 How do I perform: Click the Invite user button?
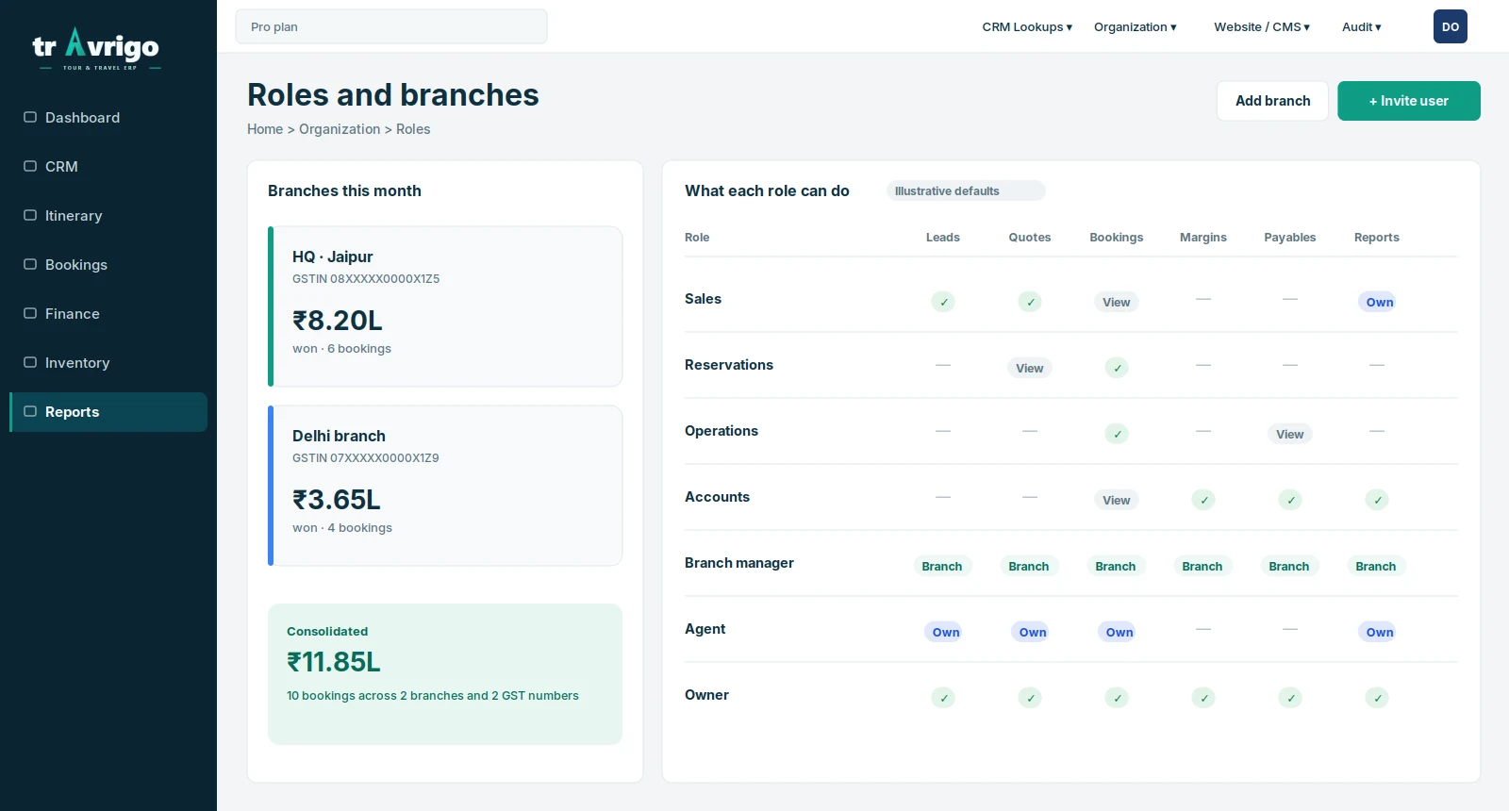coord(1409,101)
